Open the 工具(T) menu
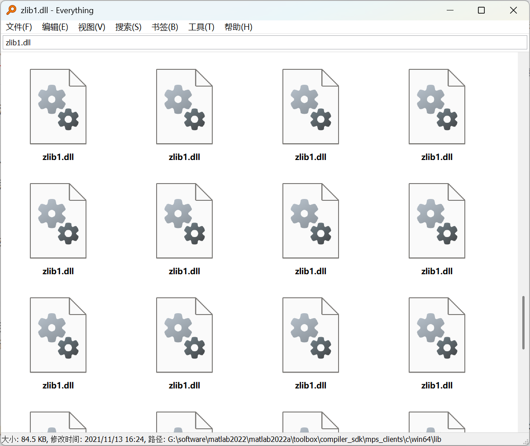Viewport: 530px width, 446px height. pyautogui.click(x=201, y=27)
